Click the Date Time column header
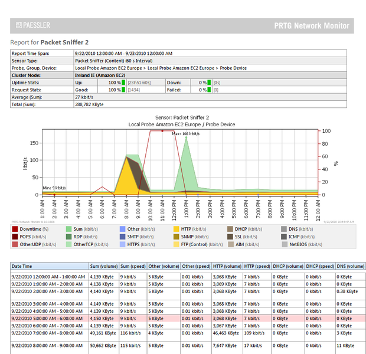Screen dimensions: 366x354 click(x=49, y=266)
